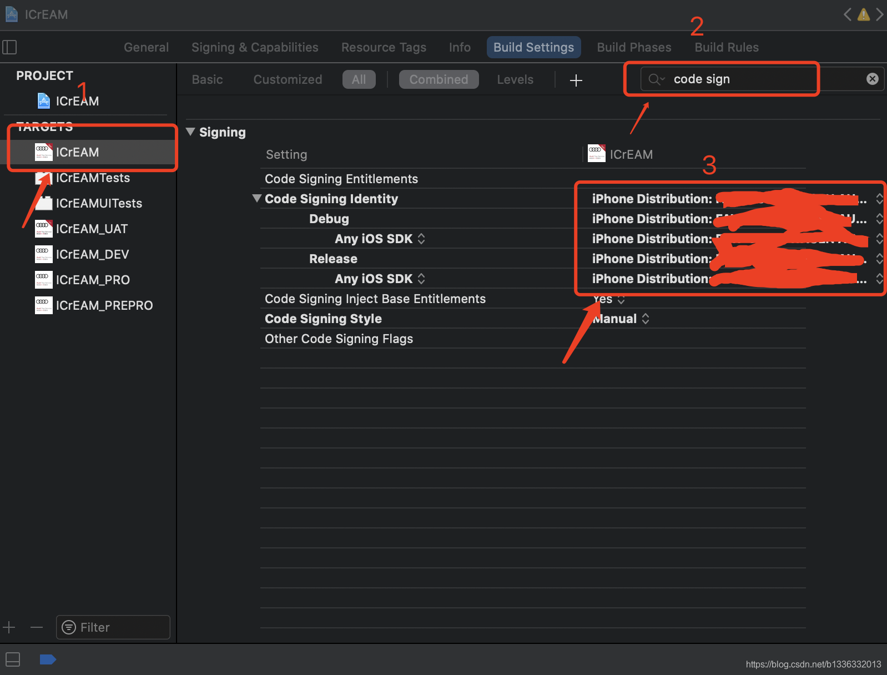Select Code Signing Inject Base Entitlements name
Screen dimensions: 887x675
coord(375,299)
